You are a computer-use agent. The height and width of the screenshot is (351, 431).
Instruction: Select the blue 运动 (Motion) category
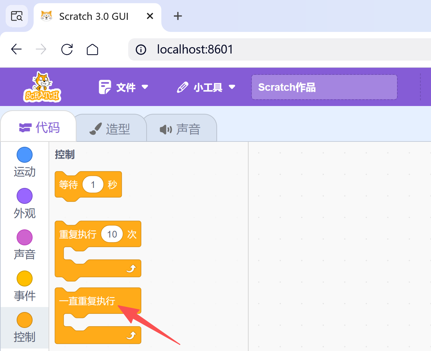click(x=24, y=162)
